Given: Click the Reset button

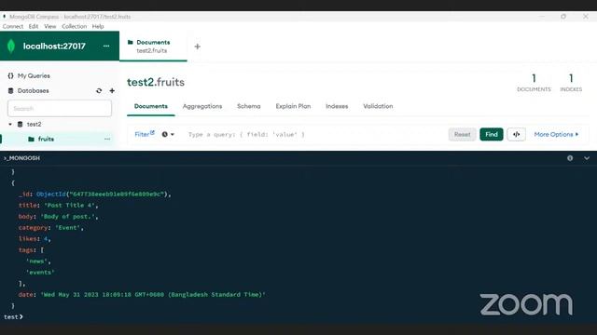Looking at the screenshot, I should tap(463, 134).
